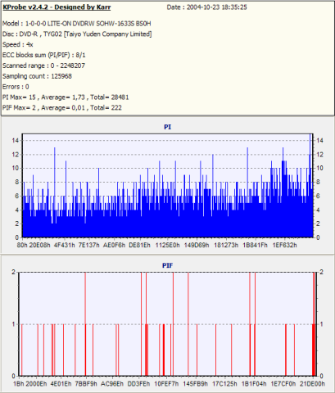
Task: Click the Sampling count 125968 line
Action: (37, 76)
